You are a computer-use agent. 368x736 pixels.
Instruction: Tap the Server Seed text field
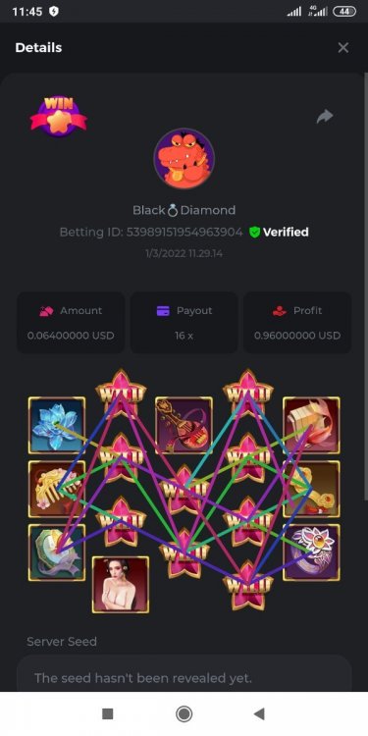tap(184, 674)
